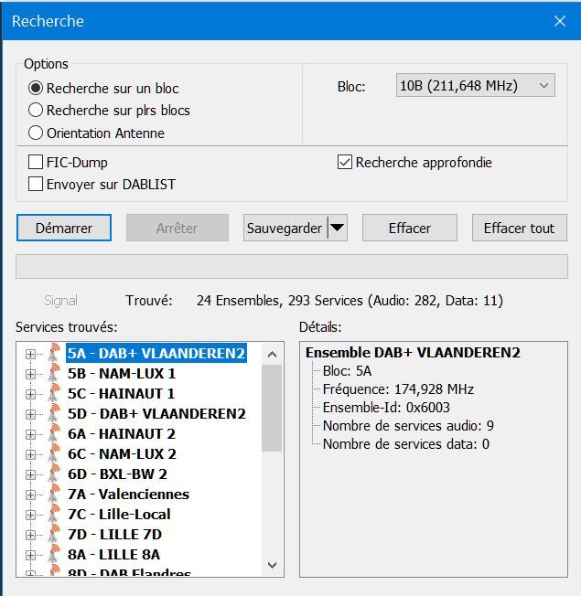Select Recherche sur un bloc radio button
The width and height of the screenshot is (581, 596).
click(36, 88)
